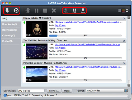Open the Format MPEG4 Video dropdown
Image resolution: width=132 pixels, height=100 pixels.
click(107, 91)
